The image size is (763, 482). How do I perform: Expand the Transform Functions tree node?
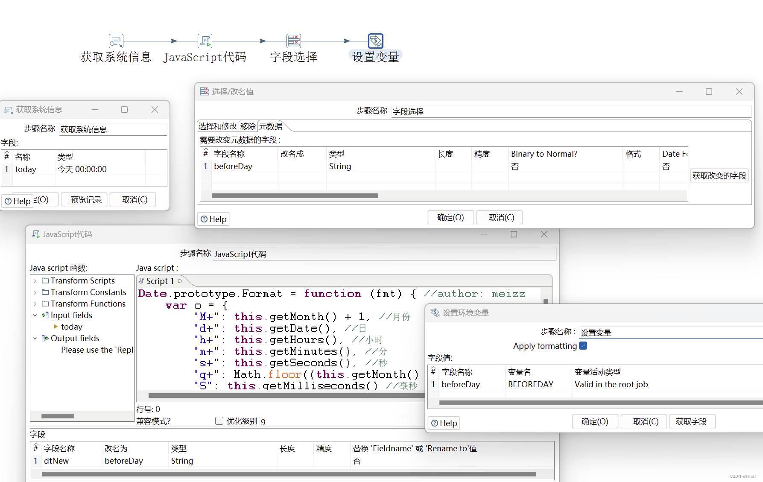(35, 304)
